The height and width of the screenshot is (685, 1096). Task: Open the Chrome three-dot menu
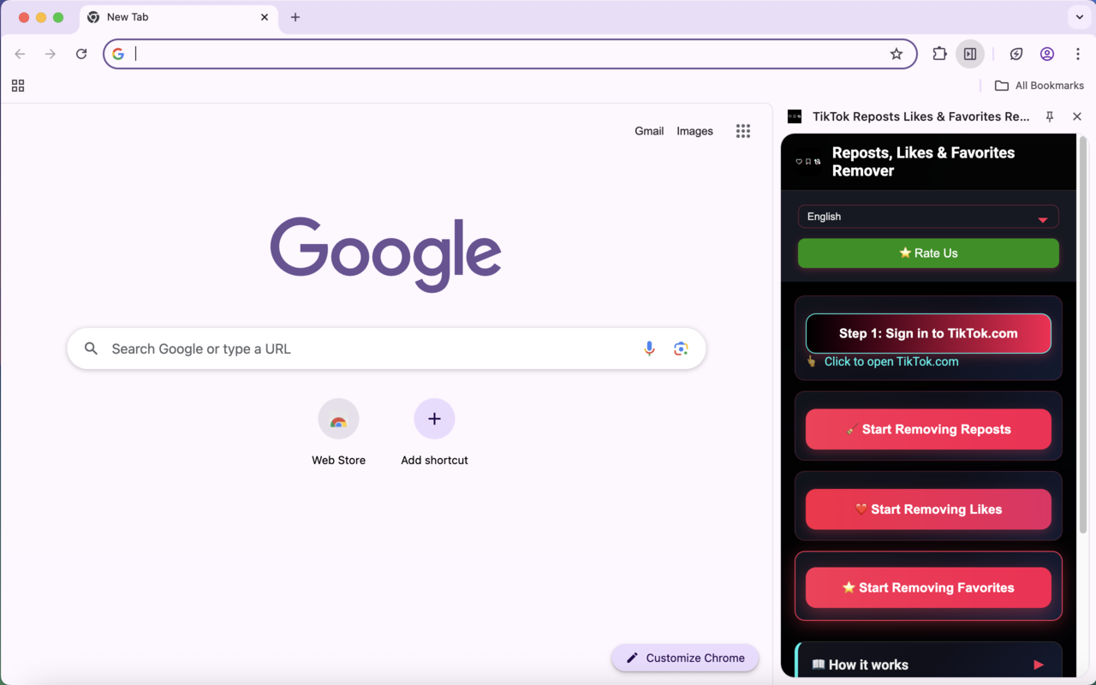coord(1077,54)
